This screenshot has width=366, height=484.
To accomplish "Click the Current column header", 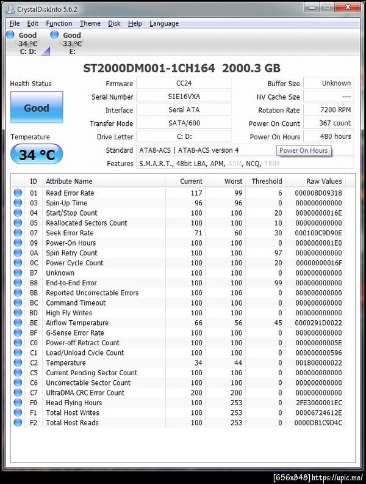I will [x=185, y=181].
